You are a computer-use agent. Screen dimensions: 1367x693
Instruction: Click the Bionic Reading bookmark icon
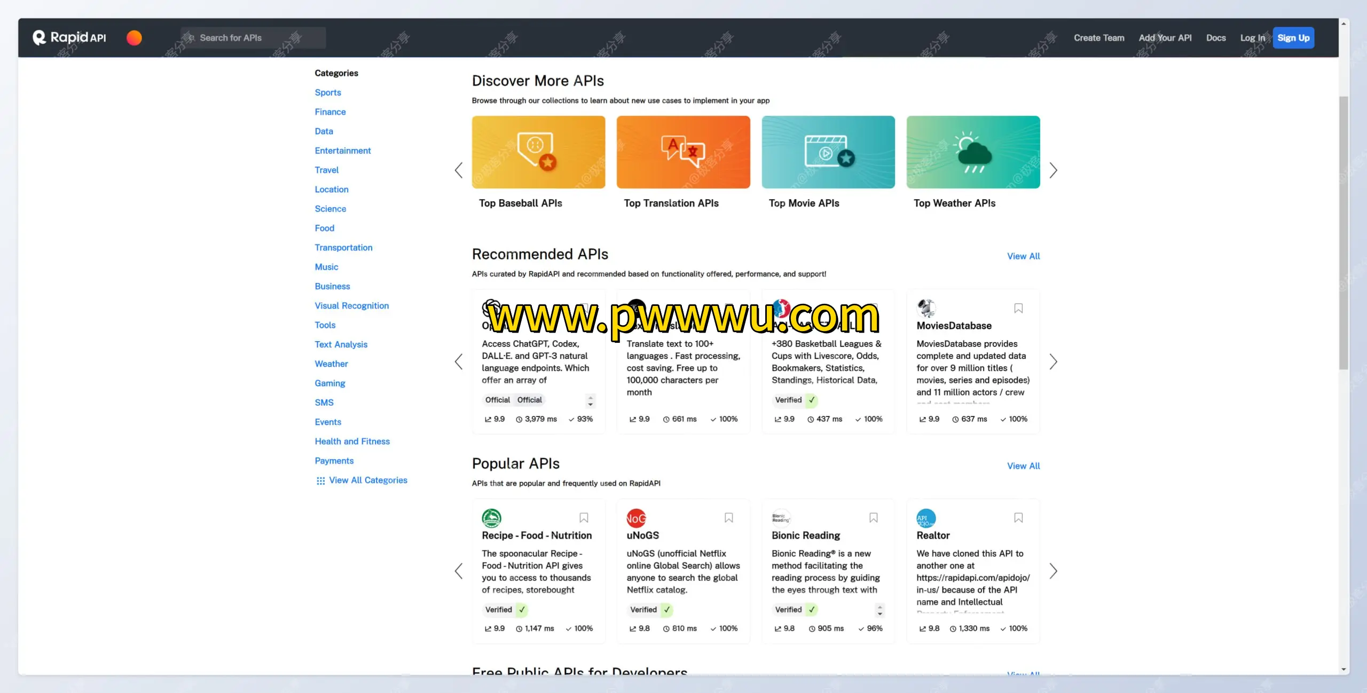tap(874, 517)
